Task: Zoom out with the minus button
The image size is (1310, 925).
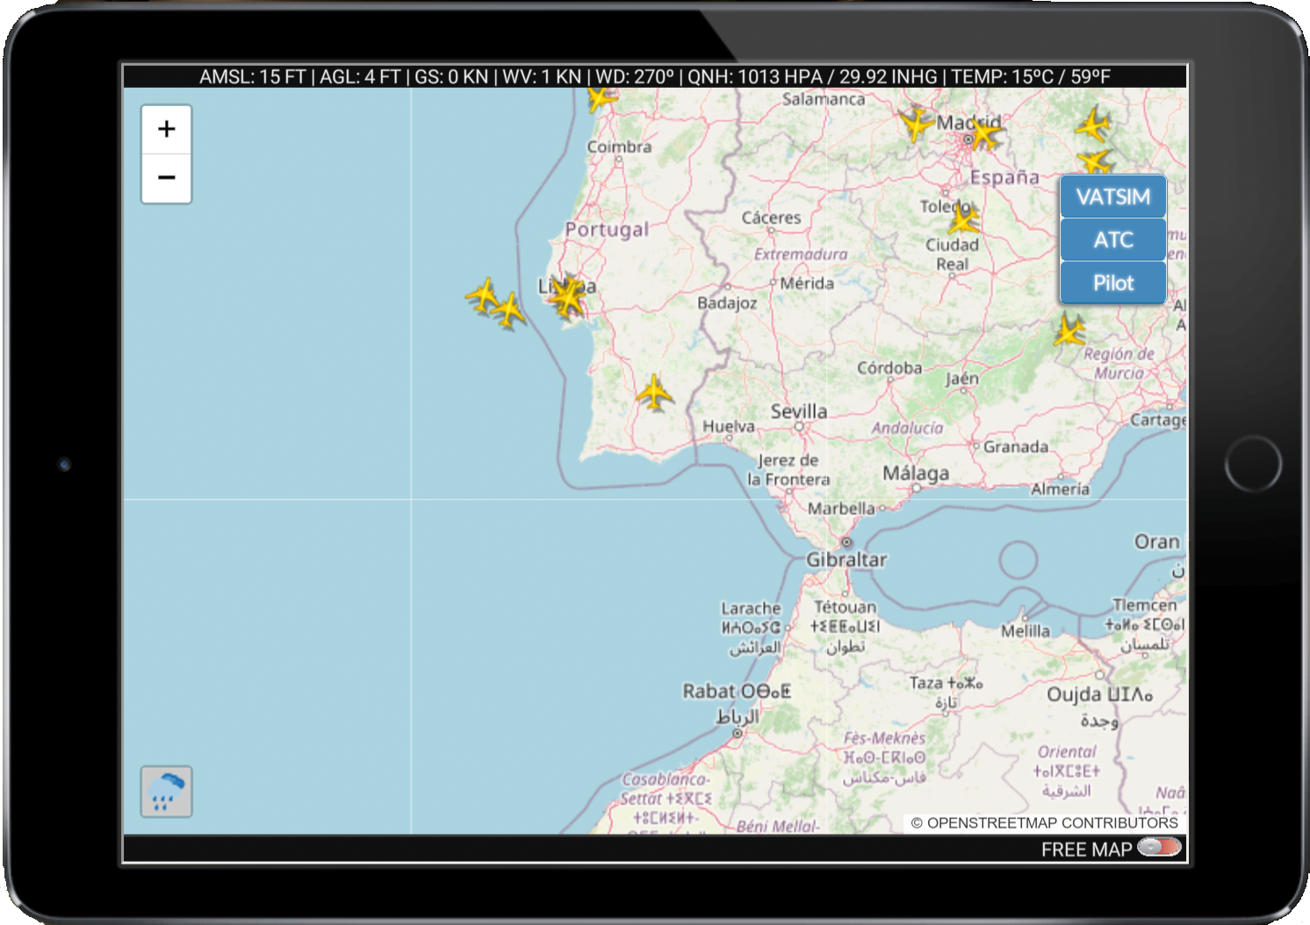Action: tap(166, 178)
